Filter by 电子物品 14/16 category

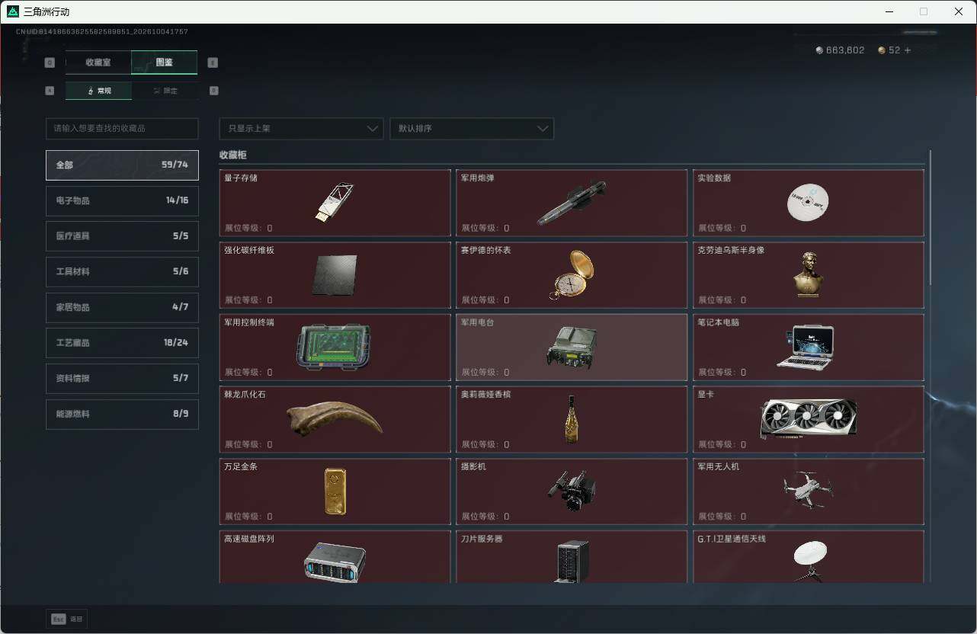coord(122,200)
